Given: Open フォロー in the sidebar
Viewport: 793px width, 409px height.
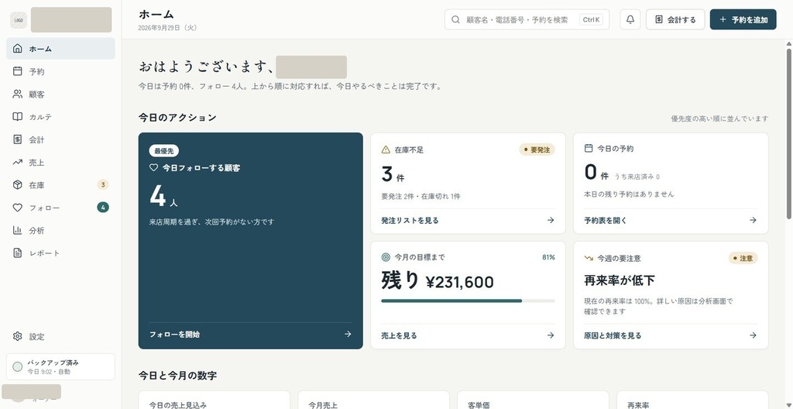Looking at the screenshot, I should 60,208.
